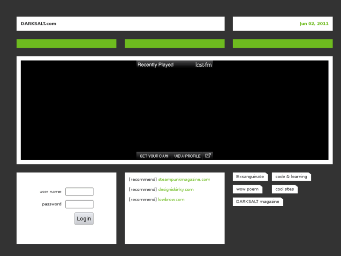Focus the user name input field
The width and height of the screenshot is (341, 256).
[79, 192]
